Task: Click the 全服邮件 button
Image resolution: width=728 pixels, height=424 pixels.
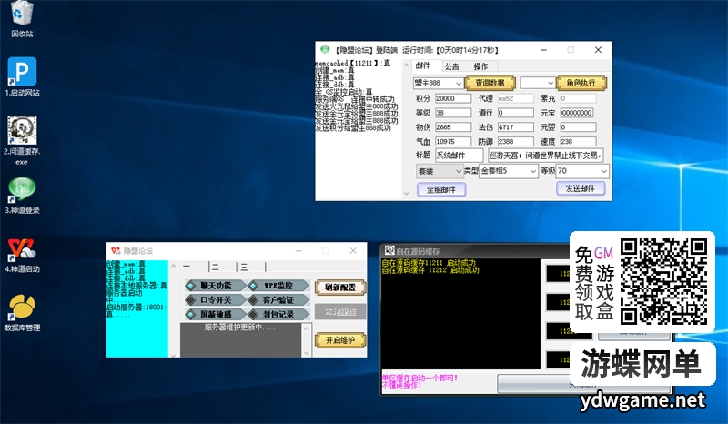Action: pos(441,189)
